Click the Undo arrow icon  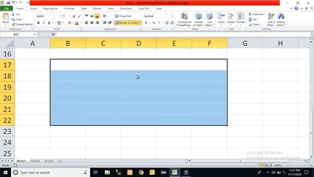pos(13,2)
